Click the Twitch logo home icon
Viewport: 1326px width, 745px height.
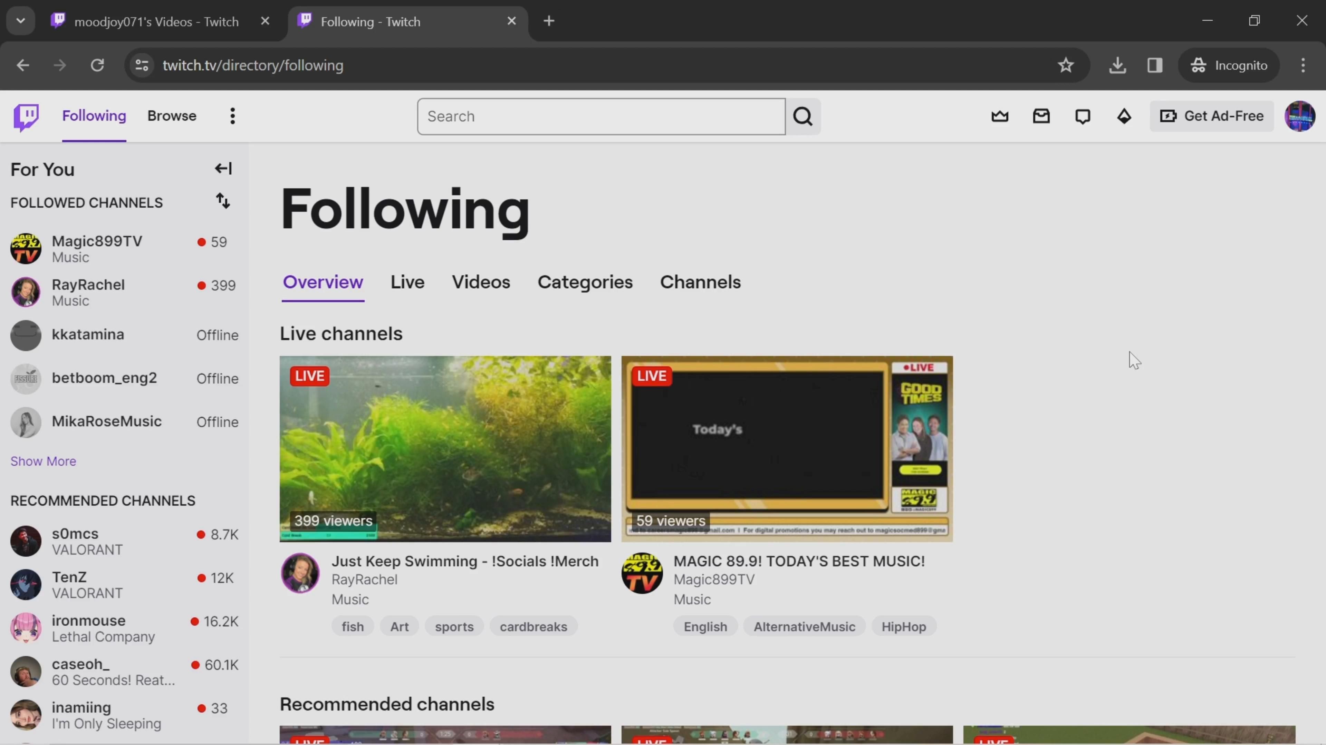(26, 117)
